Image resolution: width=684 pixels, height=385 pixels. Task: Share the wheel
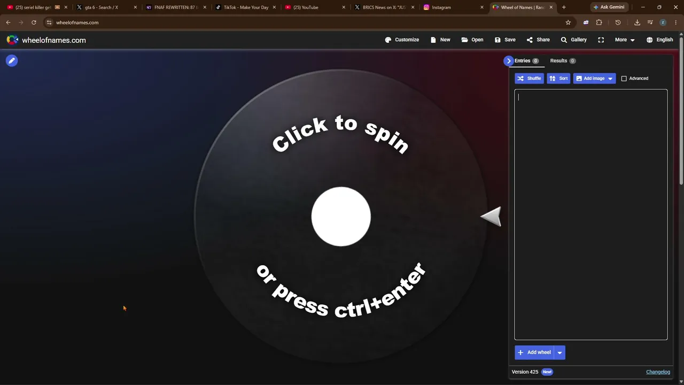[538, 40]
